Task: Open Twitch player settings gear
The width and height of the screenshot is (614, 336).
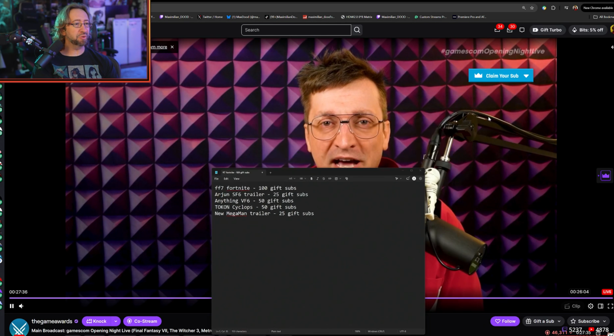Action: (590, 306)
